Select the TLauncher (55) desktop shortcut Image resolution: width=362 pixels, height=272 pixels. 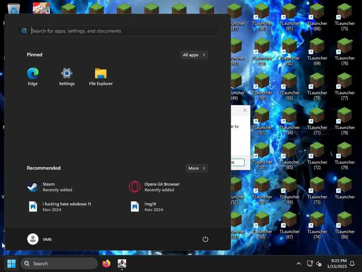[x=262, y=52]
